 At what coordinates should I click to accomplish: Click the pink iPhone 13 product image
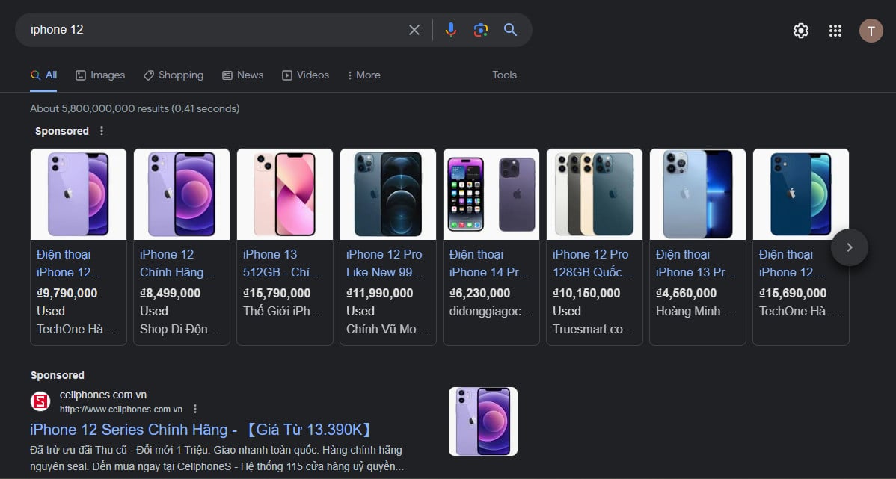(284, 194)
